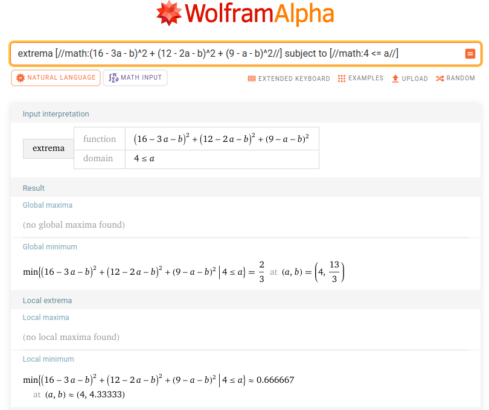
Task: Click the function formula in interpretation table
Action: [222, 138]
